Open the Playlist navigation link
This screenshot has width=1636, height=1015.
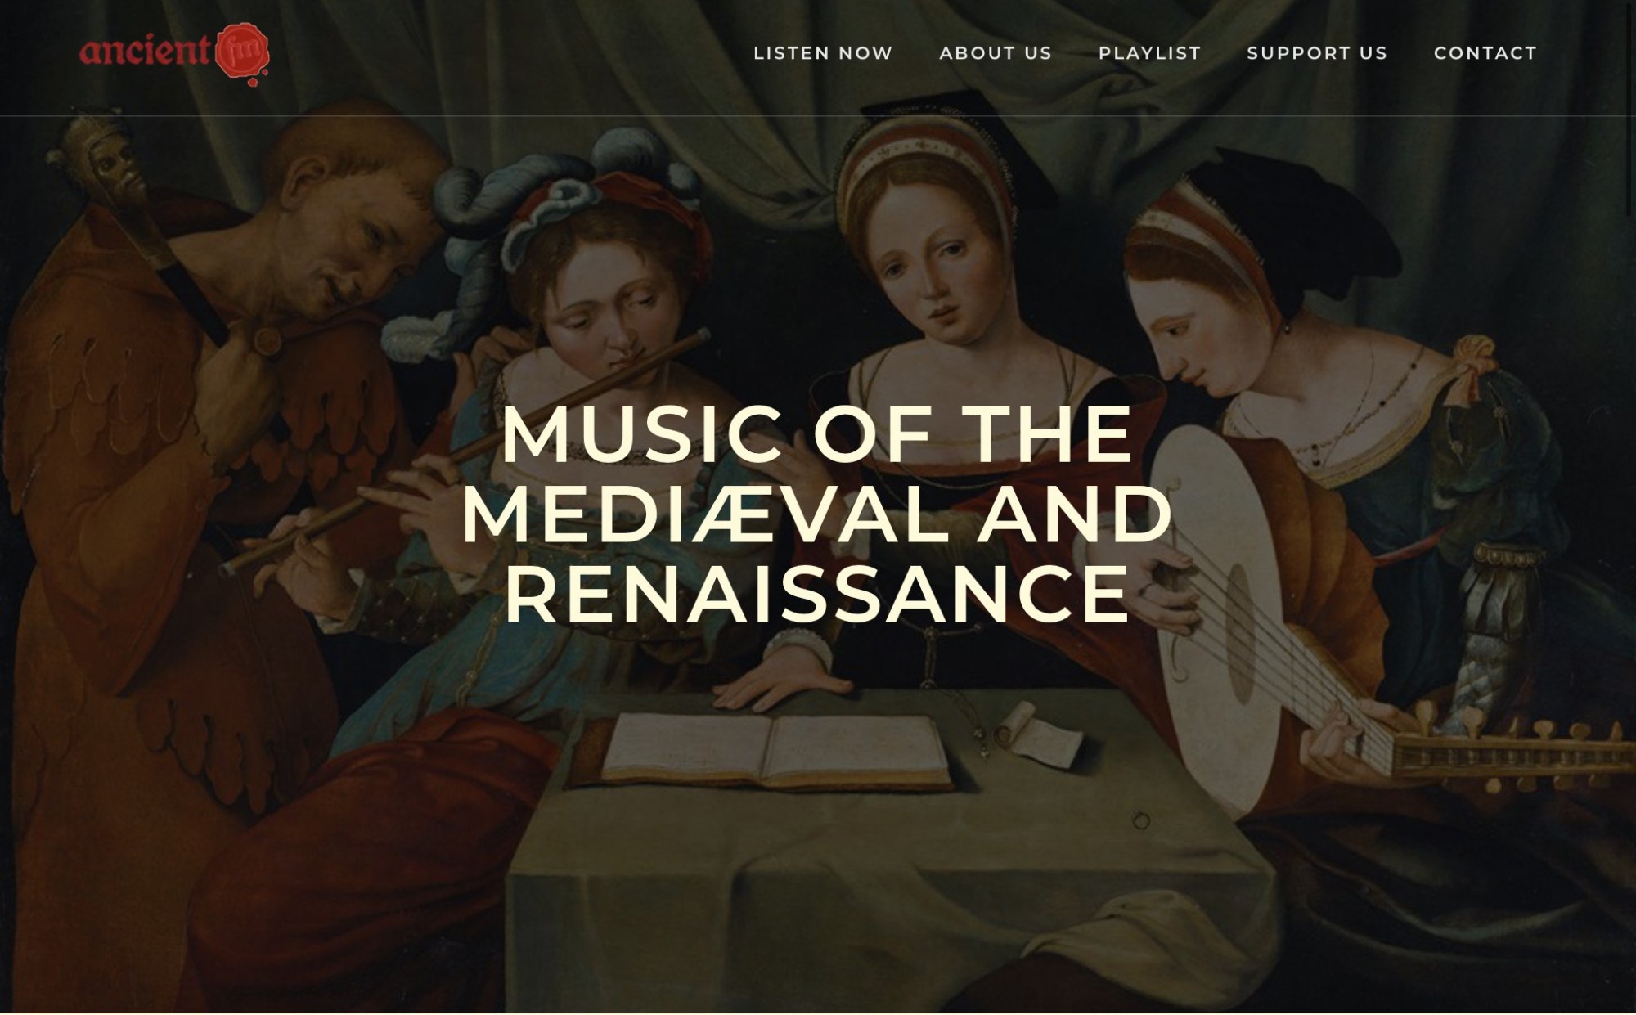[x=1150, y=53]
